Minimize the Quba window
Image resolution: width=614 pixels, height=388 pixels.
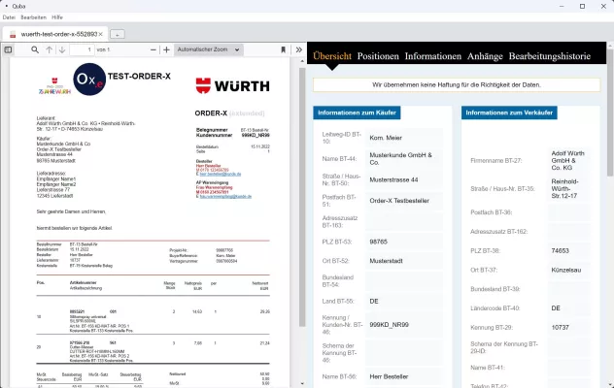point(562,6)
